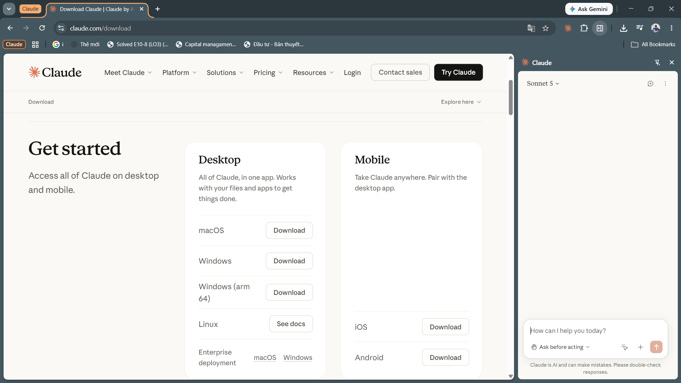
Task: Open the Login link
Action: 352,72
